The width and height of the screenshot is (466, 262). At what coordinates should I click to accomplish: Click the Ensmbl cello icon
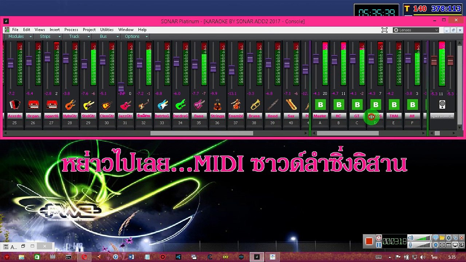pyautogui.click(x=236, y=105)
